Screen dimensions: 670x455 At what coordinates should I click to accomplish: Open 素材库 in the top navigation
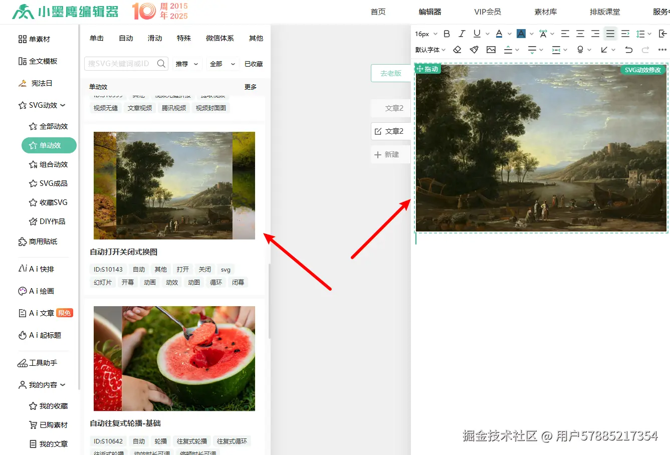point(546,12)
